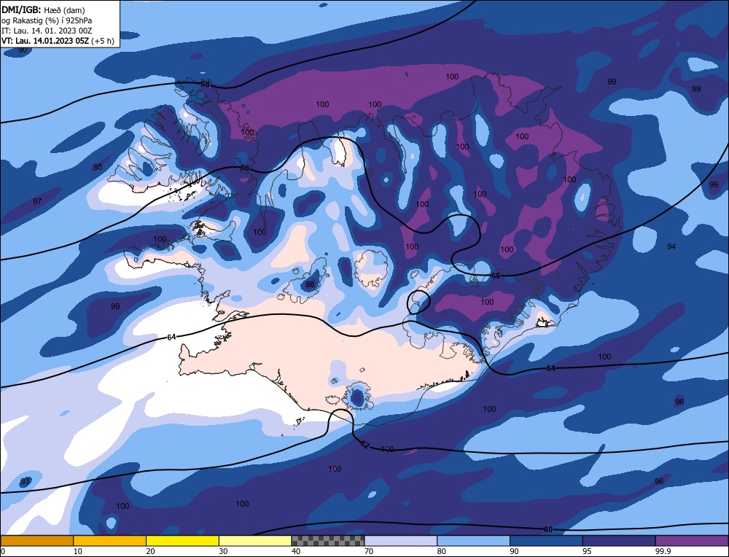Click the '98' humidity value
The image size is (729, 557).
[x=310, y=284]
